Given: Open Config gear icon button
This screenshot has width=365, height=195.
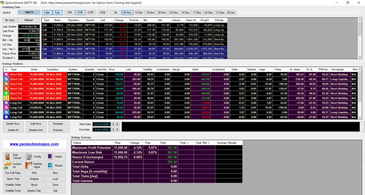Looking at the screenshot, I should (x=34, y=156).
